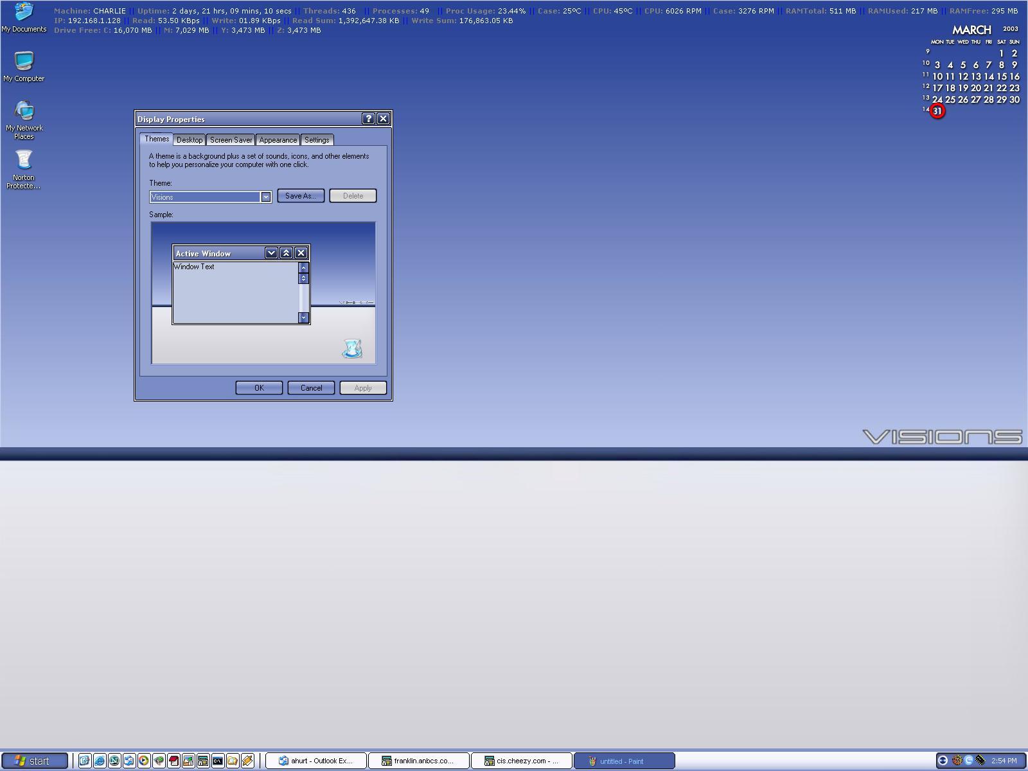Open the yellow pencil quick launch icon
Image resolution: width=1028 pixels, height=771 pixels.
click(x=247, y=761)
